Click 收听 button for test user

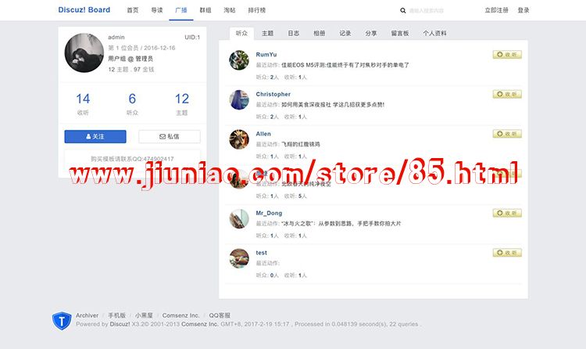click(x=507, y=253)
